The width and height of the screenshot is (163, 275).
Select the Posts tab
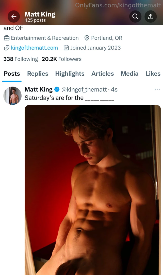coord(12,74)
